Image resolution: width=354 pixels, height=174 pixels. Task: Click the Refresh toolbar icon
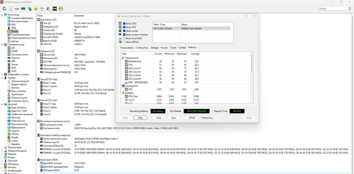coord(4,9)
